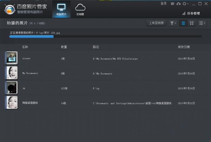Expand the list options dropdown
211x142 pixels.
(x=202, y=23)
